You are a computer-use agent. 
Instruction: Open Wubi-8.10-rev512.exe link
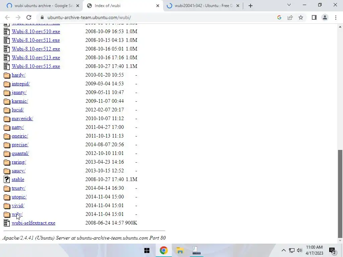pyautogui.click(x=36, y=49)
